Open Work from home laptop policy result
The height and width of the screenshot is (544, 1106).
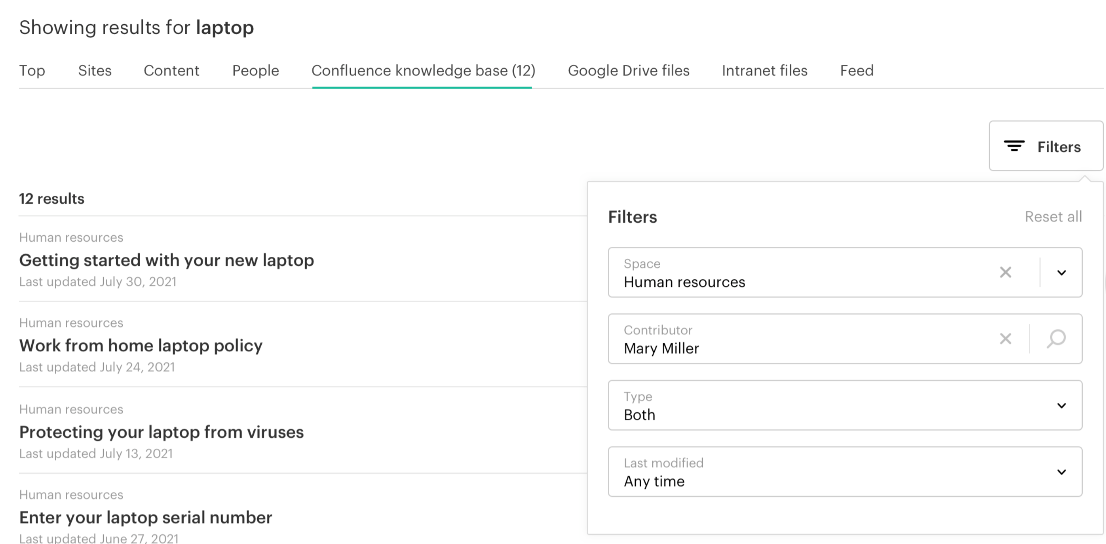coord(141,346)
